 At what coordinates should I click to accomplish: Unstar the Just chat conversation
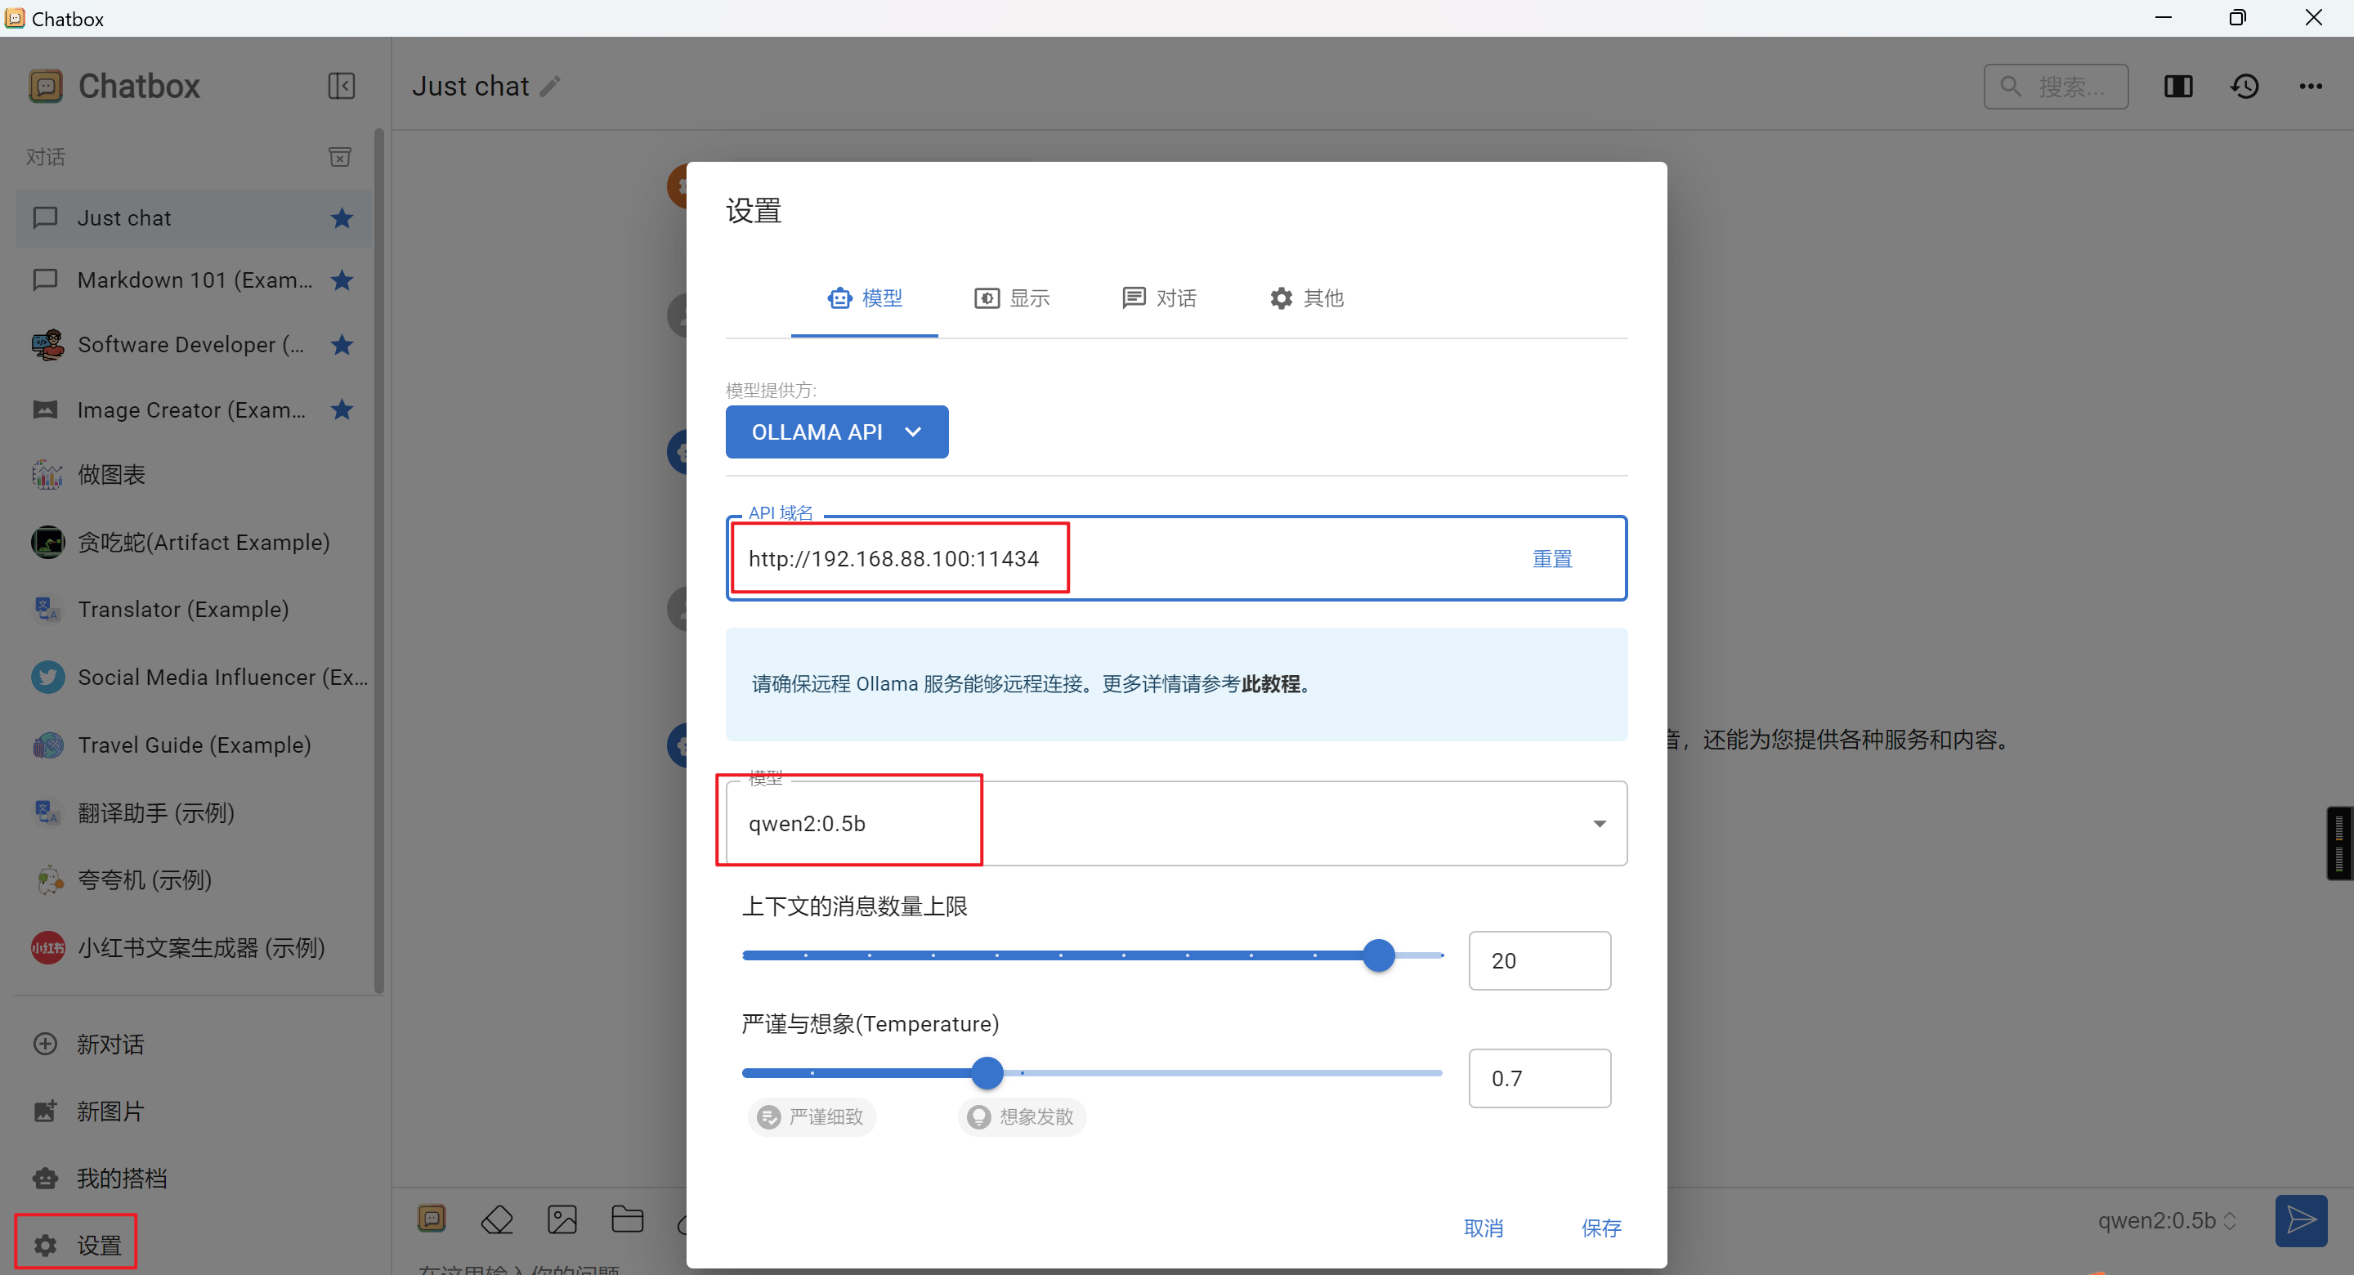pos(342,217)
